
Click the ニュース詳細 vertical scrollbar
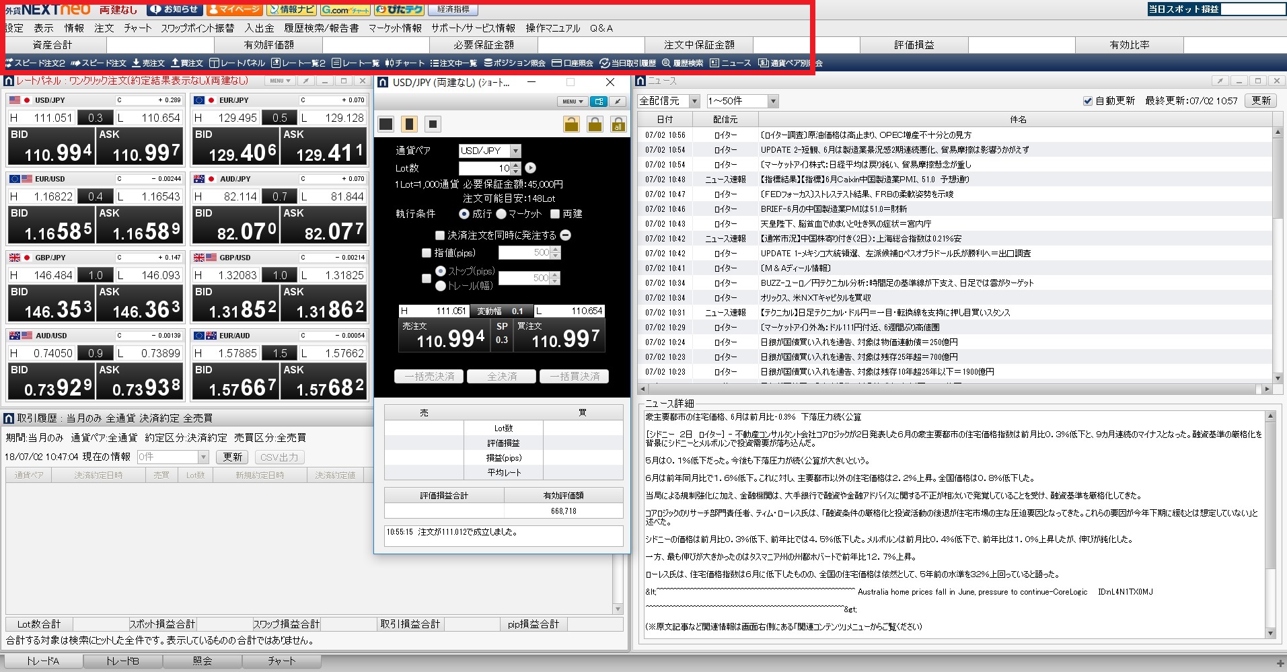[x=1270, y=525]
